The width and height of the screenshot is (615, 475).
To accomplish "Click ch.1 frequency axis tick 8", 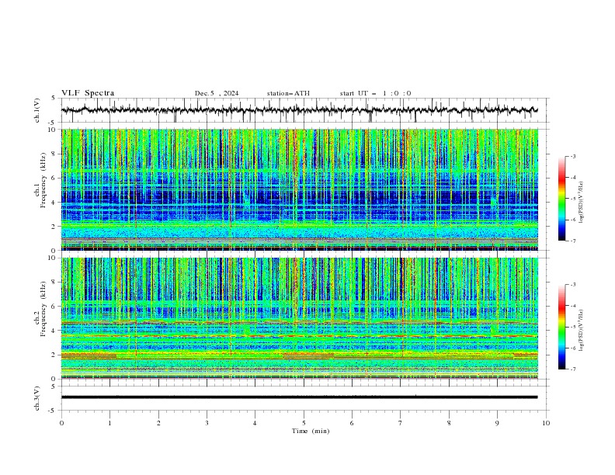I will (x=54, y=154).
